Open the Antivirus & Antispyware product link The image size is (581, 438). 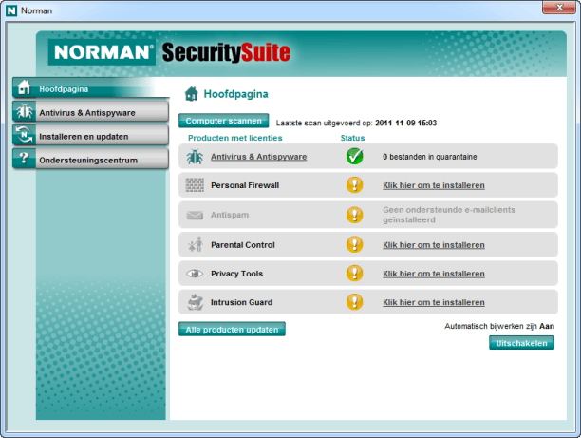pos(258,157)
